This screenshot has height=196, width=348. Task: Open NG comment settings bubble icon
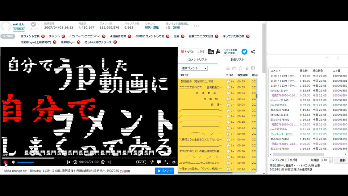point(253,68)
